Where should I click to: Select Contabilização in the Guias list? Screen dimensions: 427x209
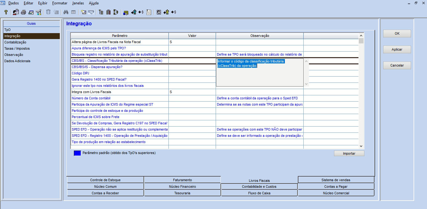(15, 42)
